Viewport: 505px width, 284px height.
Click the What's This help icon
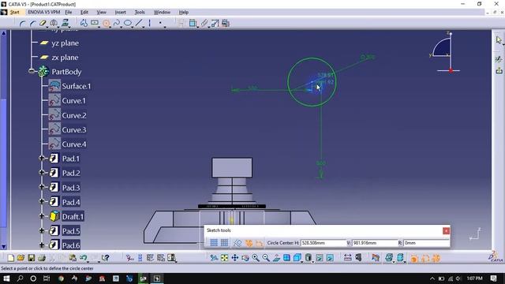[105, 258]
